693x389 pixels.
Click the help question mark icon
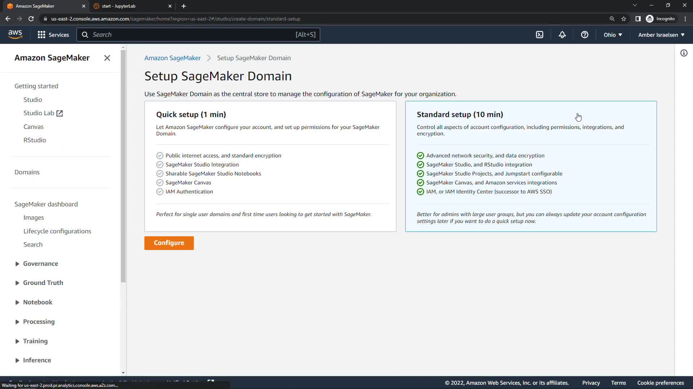(584, 35)
